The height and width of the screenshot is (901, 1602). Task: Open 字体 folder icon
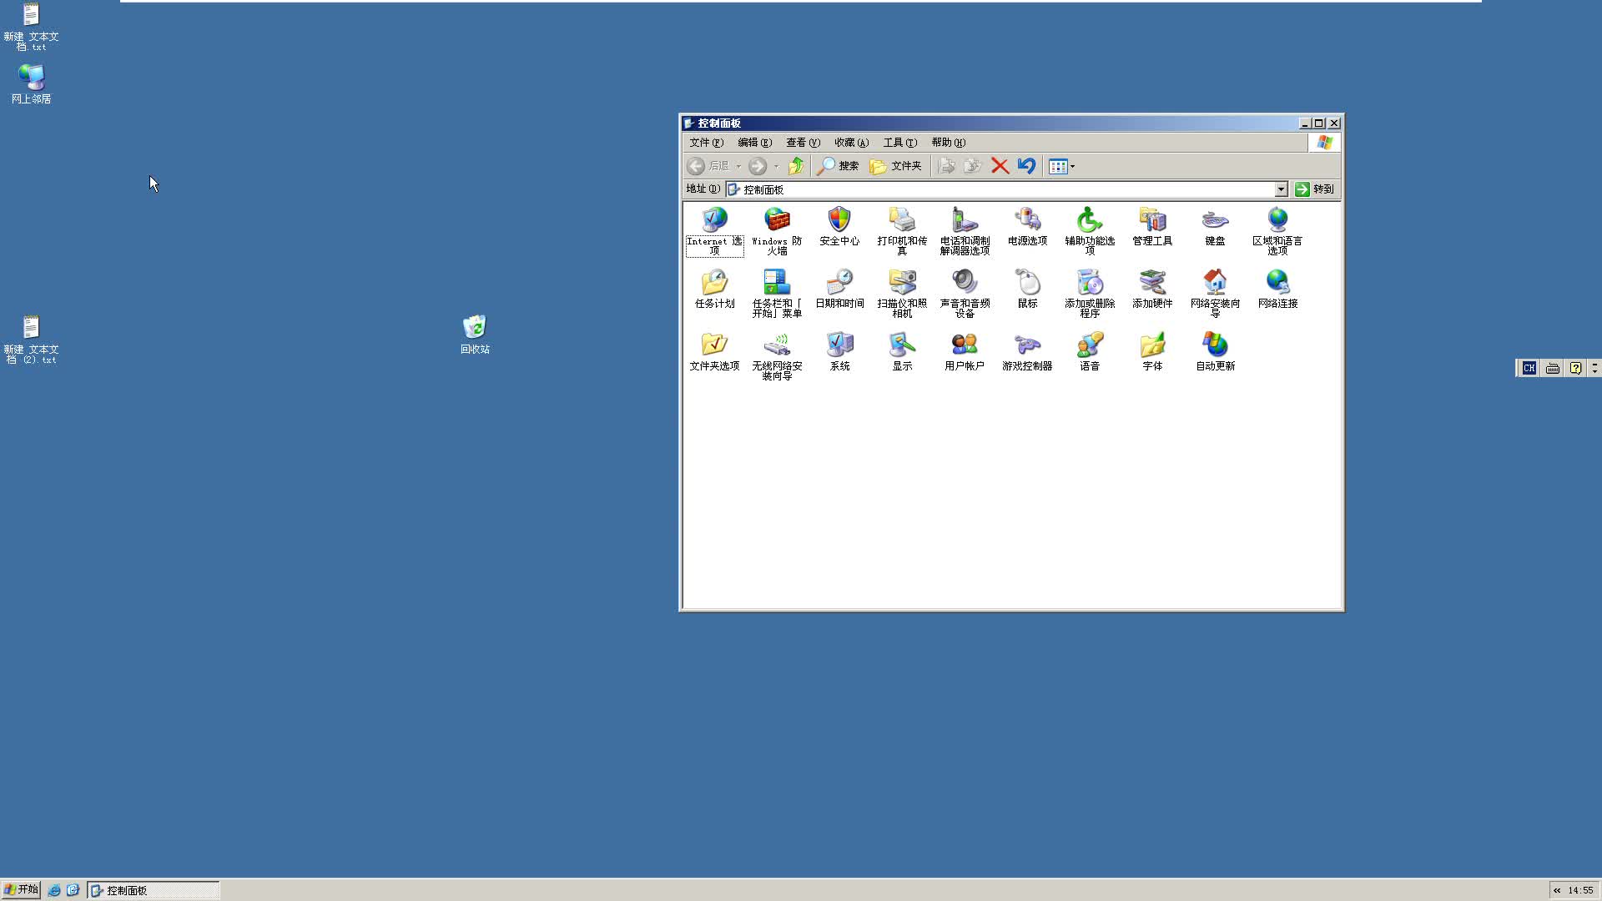click(x=1152, y=351)
